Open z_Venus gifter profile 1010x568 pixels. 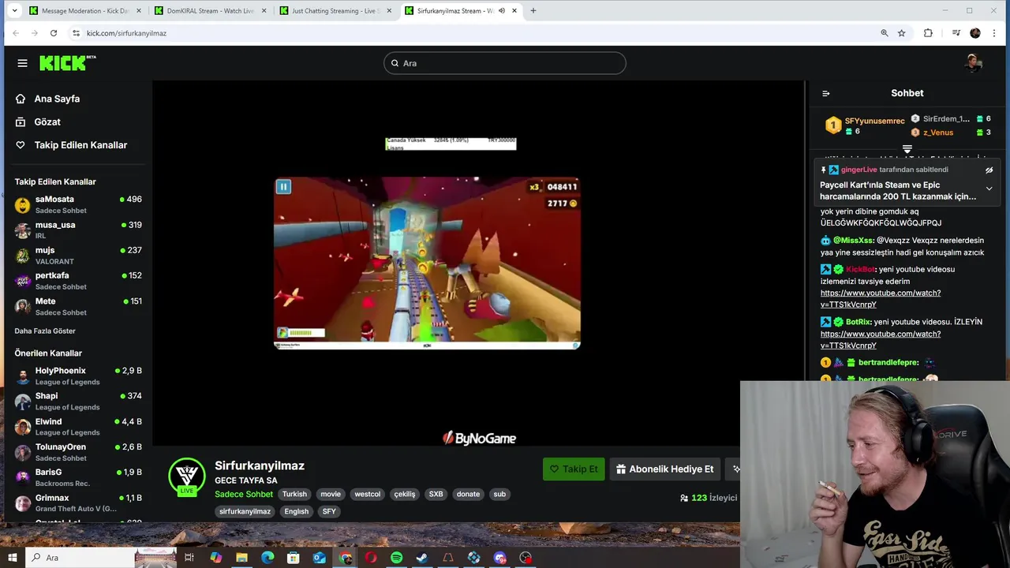(x=938, y=133)
